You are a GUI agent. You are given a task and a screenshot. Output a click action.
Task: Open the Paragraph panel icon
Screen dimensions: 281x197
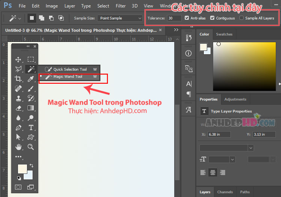click(189, 94)
